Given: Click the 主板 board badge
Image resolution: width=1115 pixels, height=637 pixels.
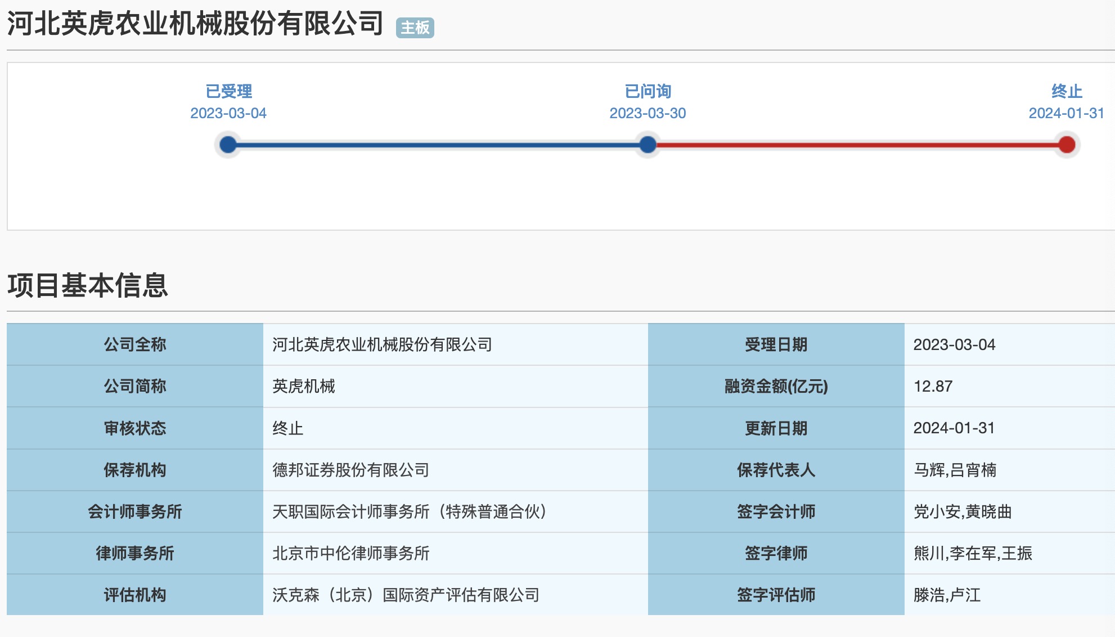Looking at the screenshot, I should click(x=415, y=28).
